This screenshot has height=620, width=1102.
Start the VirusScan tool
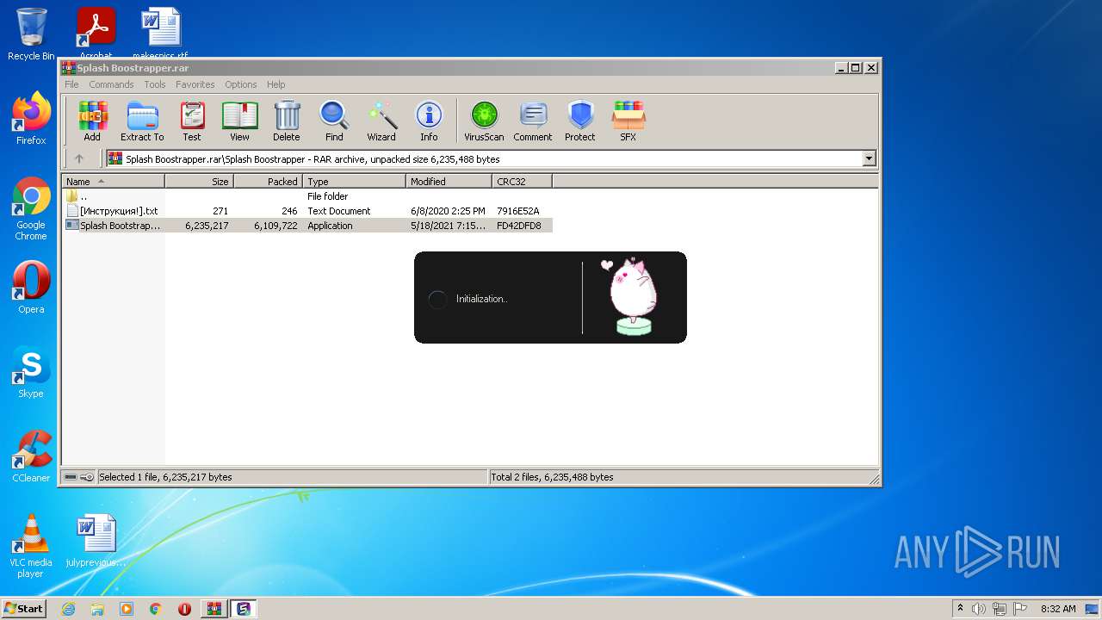[x=484, y=121]
